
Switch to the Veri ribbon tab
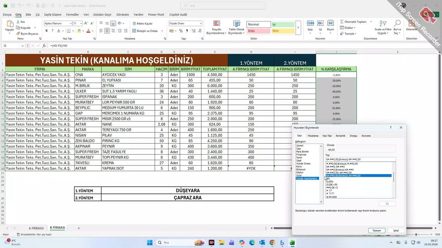coord(86,15)
